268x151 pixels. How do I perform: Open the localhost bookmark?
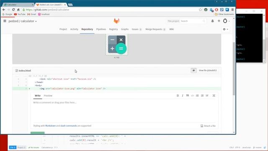pyautogui.click(x=44, y=14)
